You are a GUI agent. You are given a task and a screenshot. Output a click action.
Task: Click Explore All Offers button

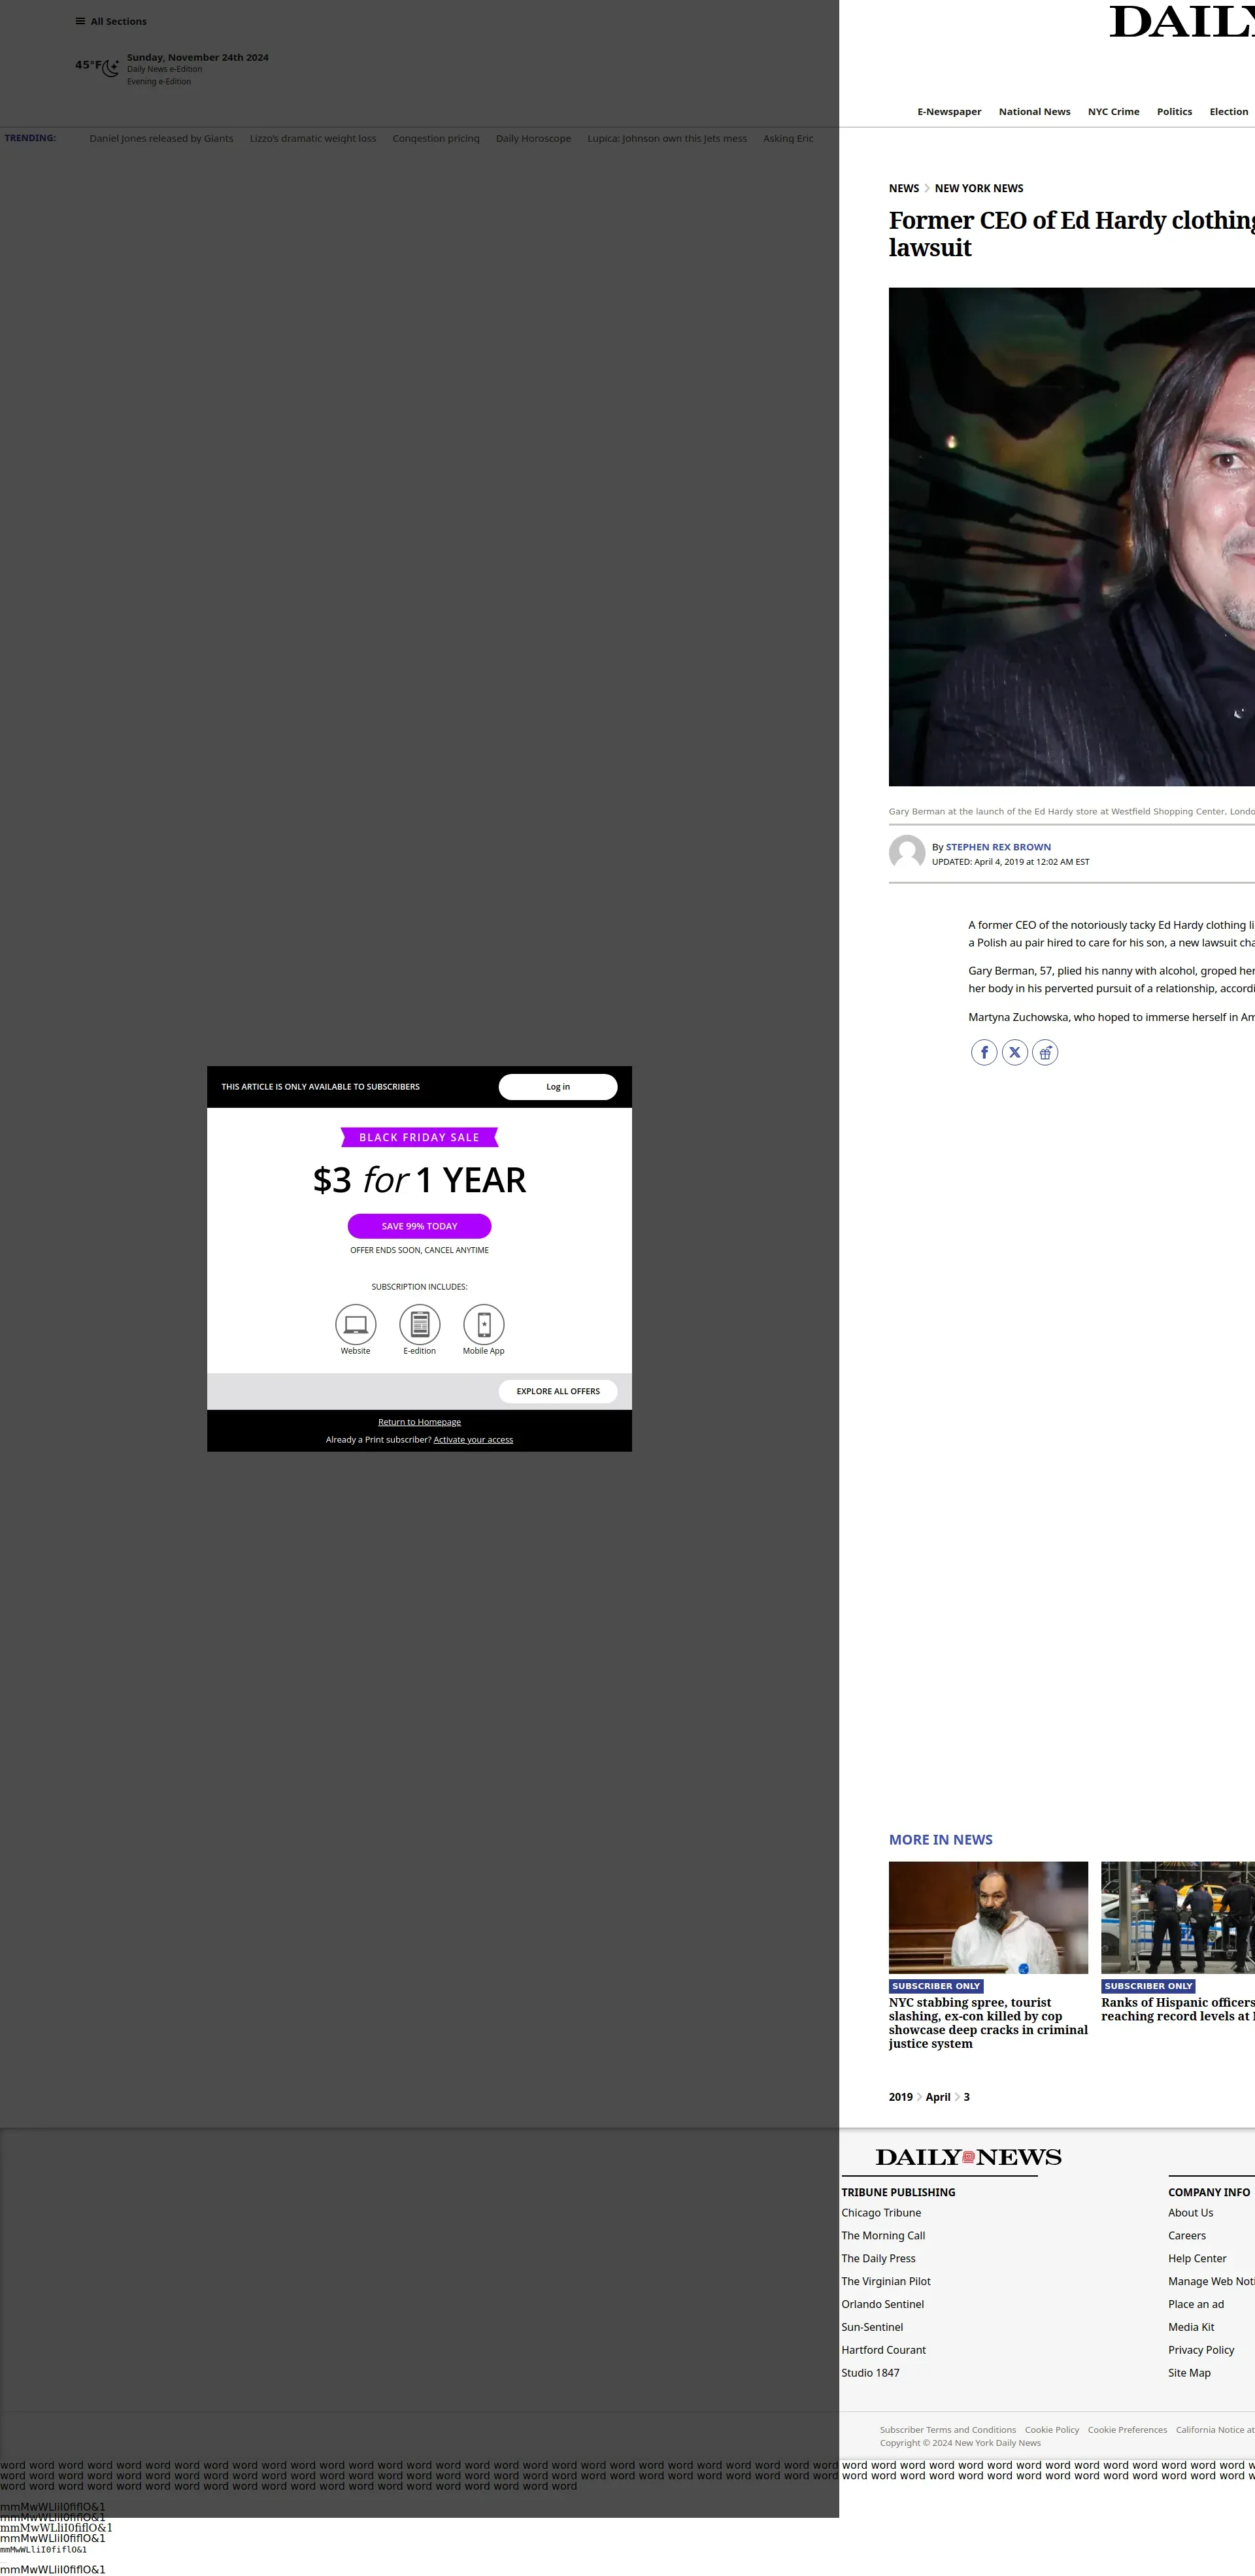(558, 1391)
